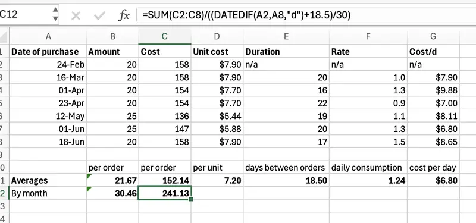Select the '01-Apr' date cell
This screenshot has height=223, width=476.
pyautogui.click(x=48, y=90)
